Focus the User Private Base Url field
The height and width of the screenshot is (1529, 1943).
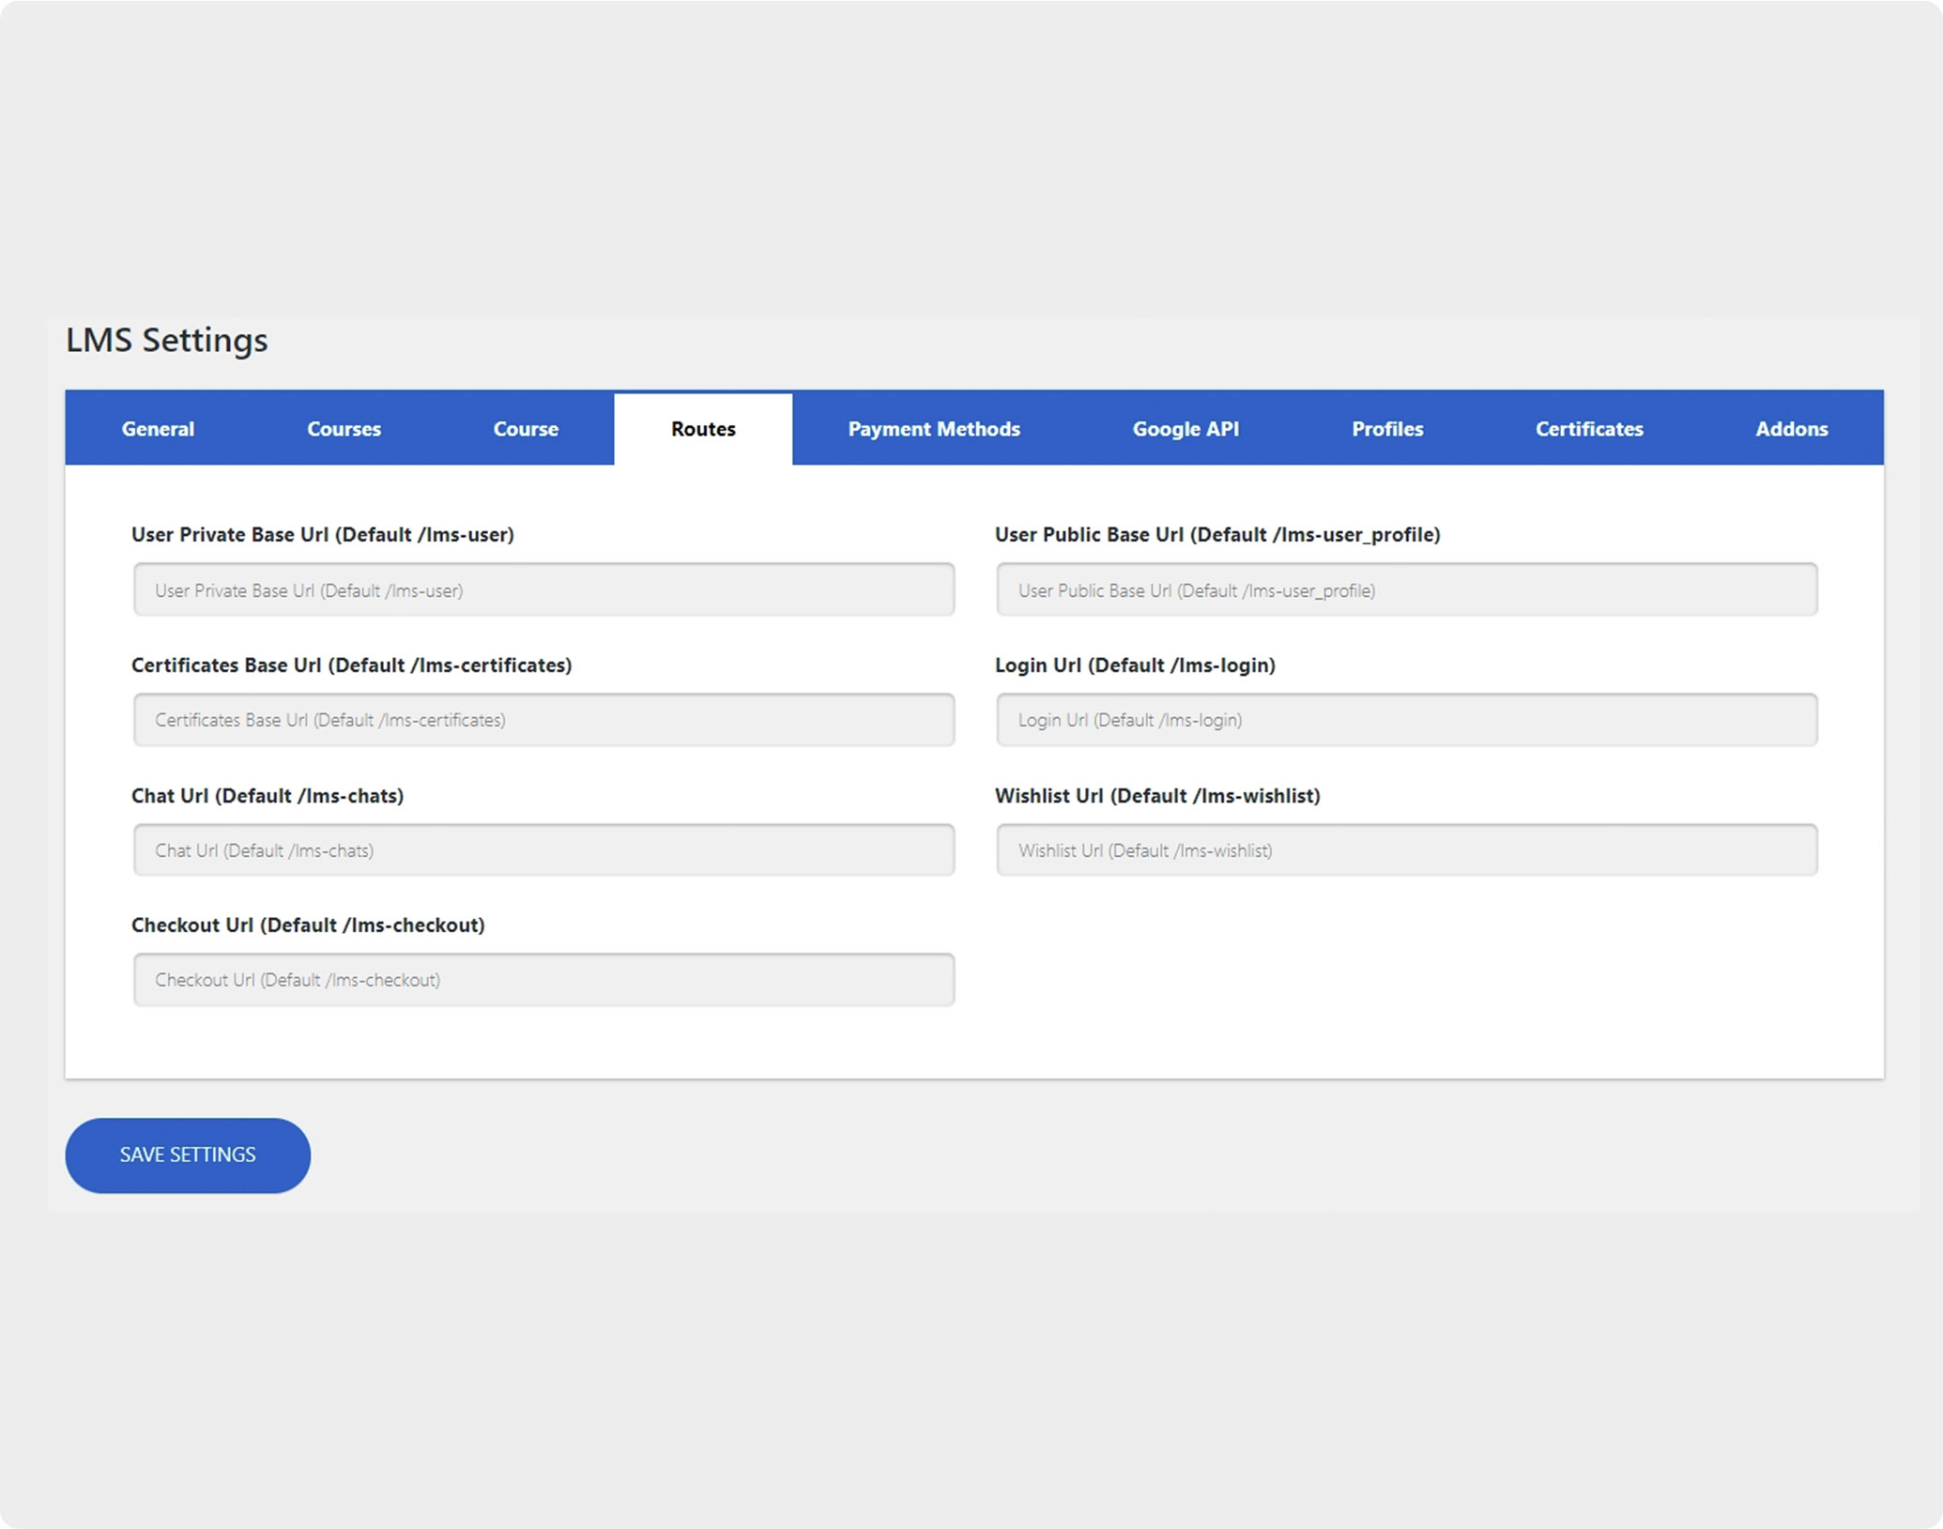coord(543,590)
